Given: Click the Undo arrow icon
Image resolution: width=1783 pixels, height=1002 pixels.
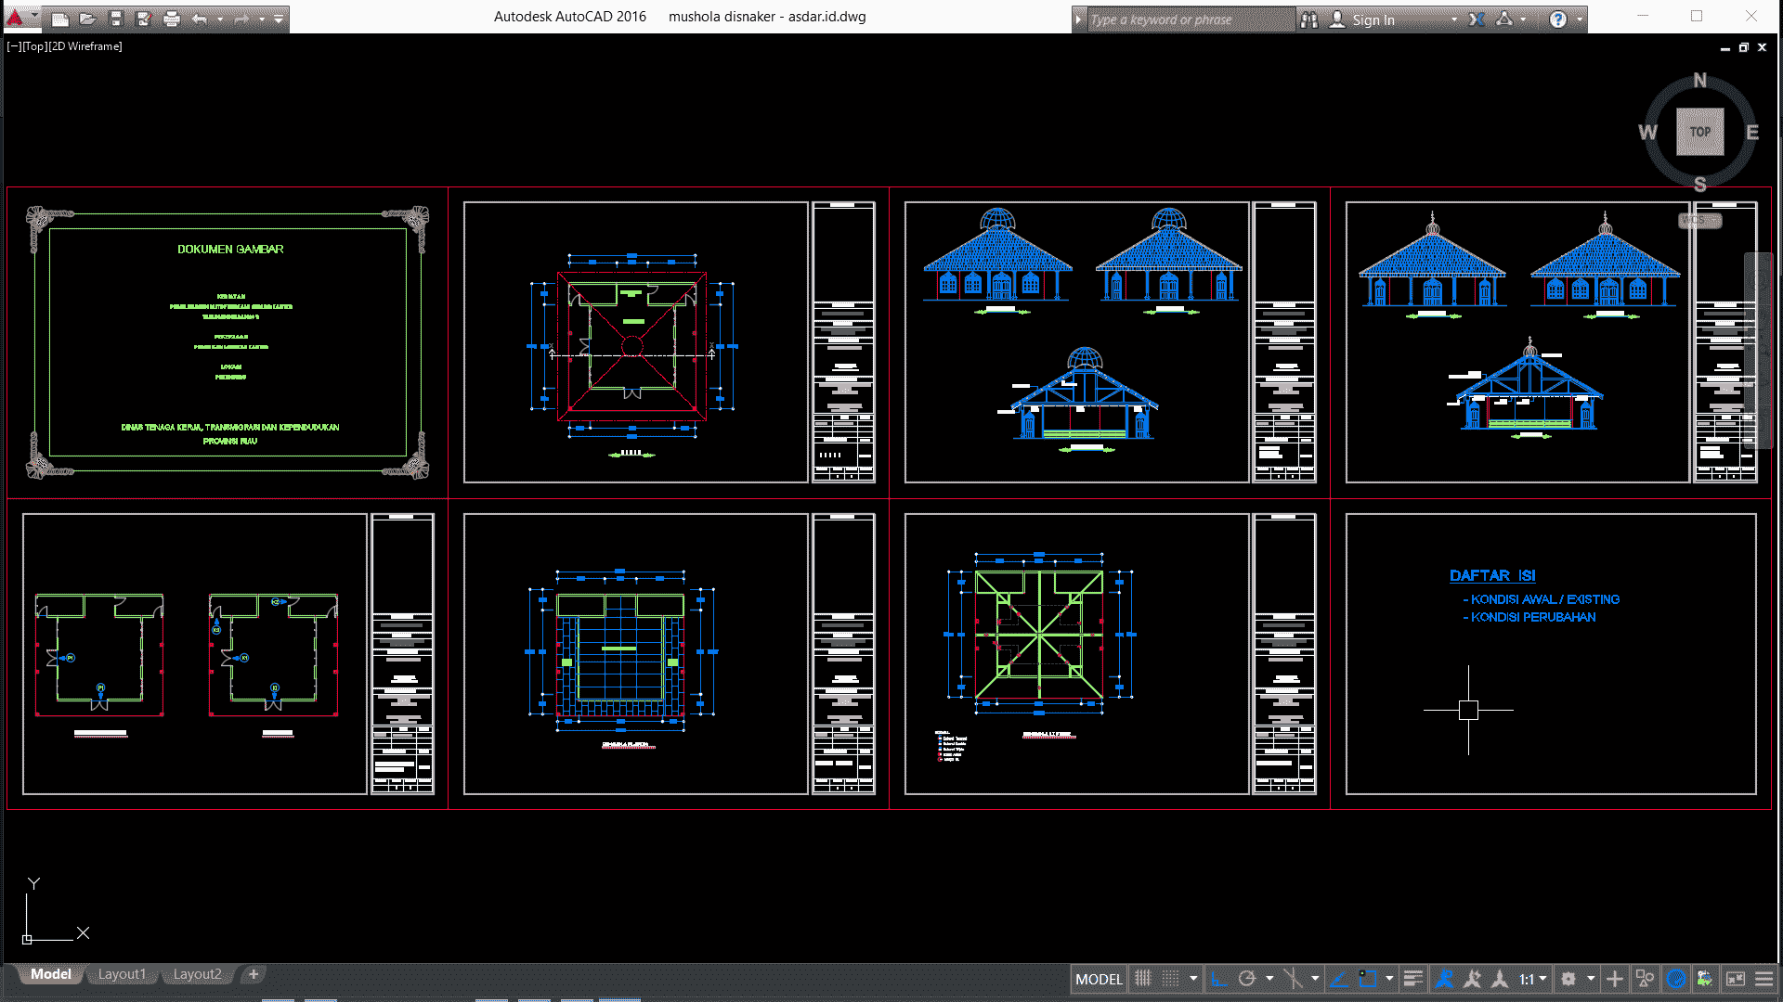Looking at the screenshot, I should coord(200,19).
